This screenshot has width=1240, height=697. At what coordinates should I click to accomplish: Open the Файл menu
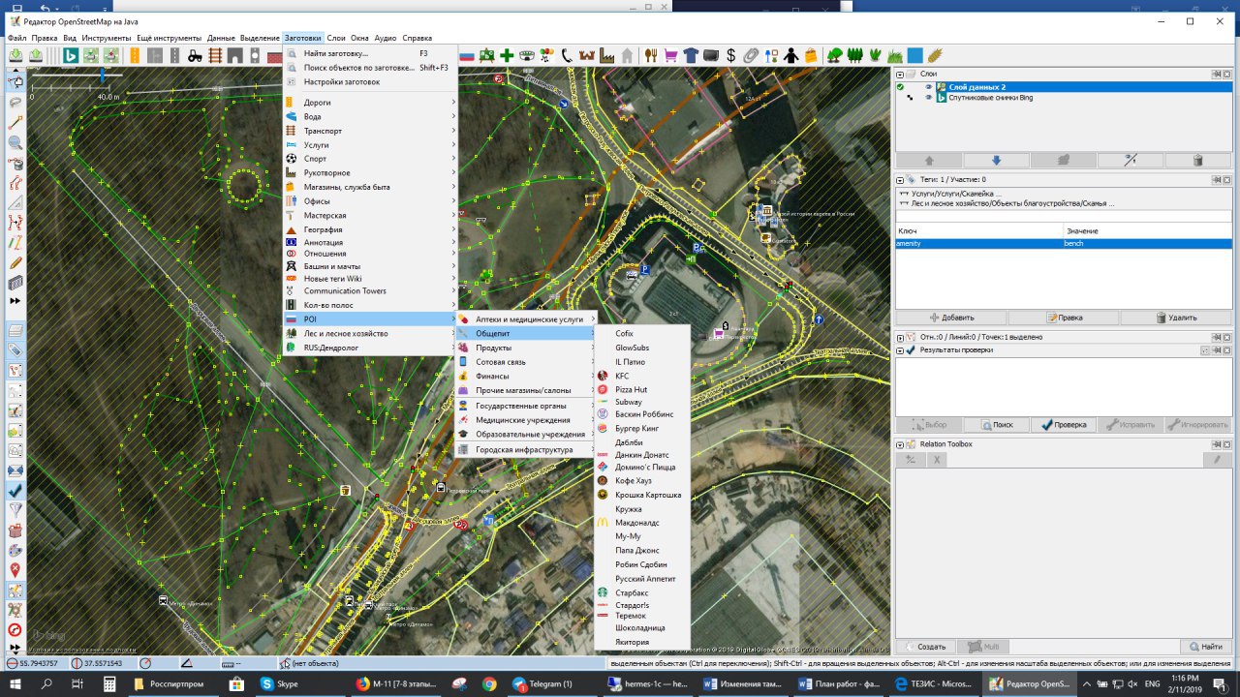(x=16, y=38)
